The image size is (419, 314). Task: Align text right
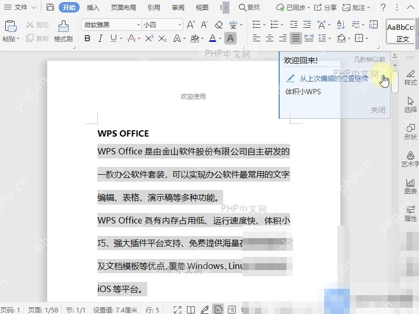coord(283,38)
